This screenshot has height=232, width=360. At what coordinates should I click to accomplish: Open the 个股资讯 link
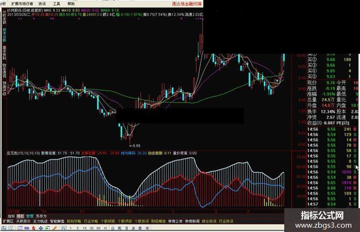click(x=141, y=221)
